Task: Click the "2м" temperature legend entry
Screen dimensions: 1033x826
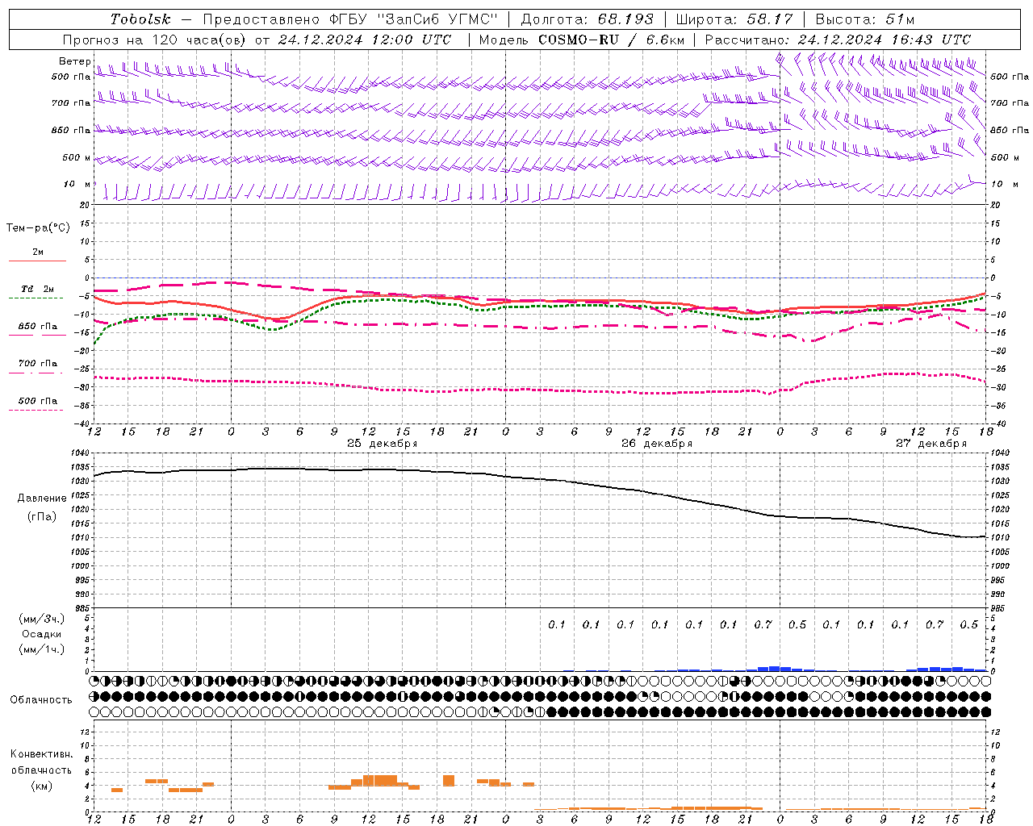Action: tap(38, 252)
